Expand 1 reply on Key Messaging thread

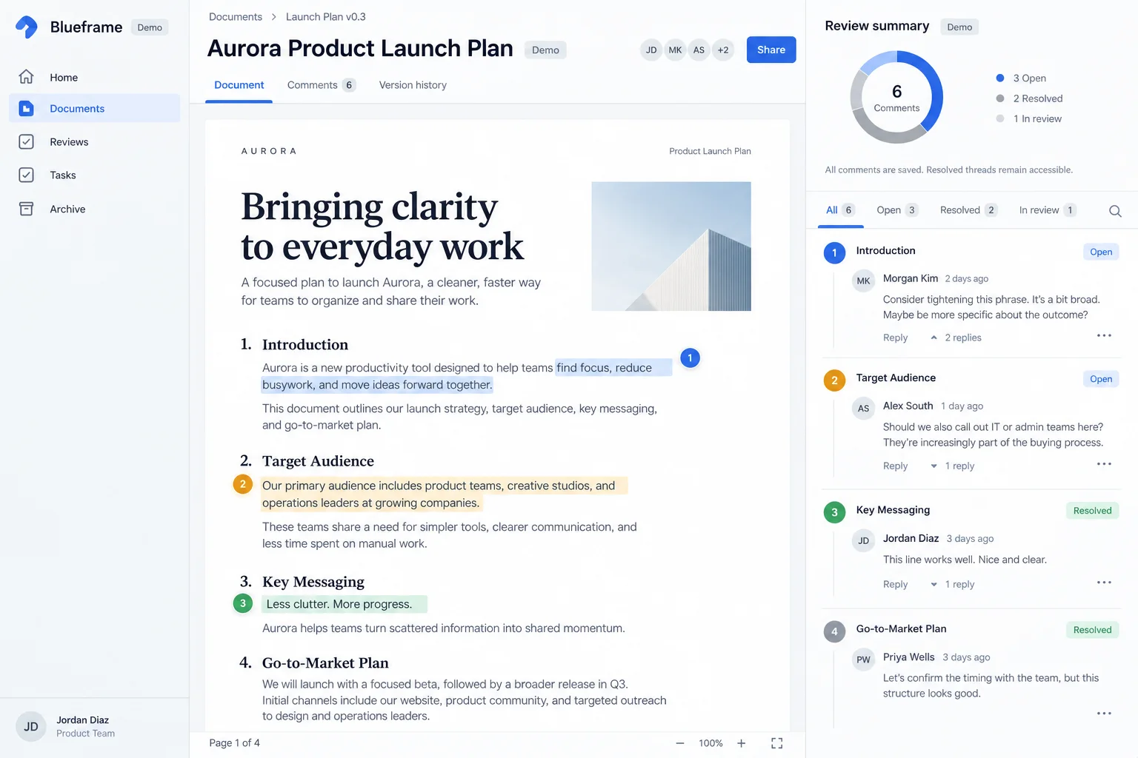(x=952, y=584)
